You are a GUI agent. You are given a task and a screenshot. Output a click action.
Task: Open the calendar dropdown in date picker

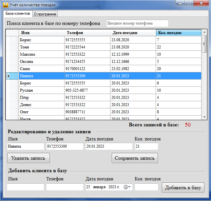point(127,187)
